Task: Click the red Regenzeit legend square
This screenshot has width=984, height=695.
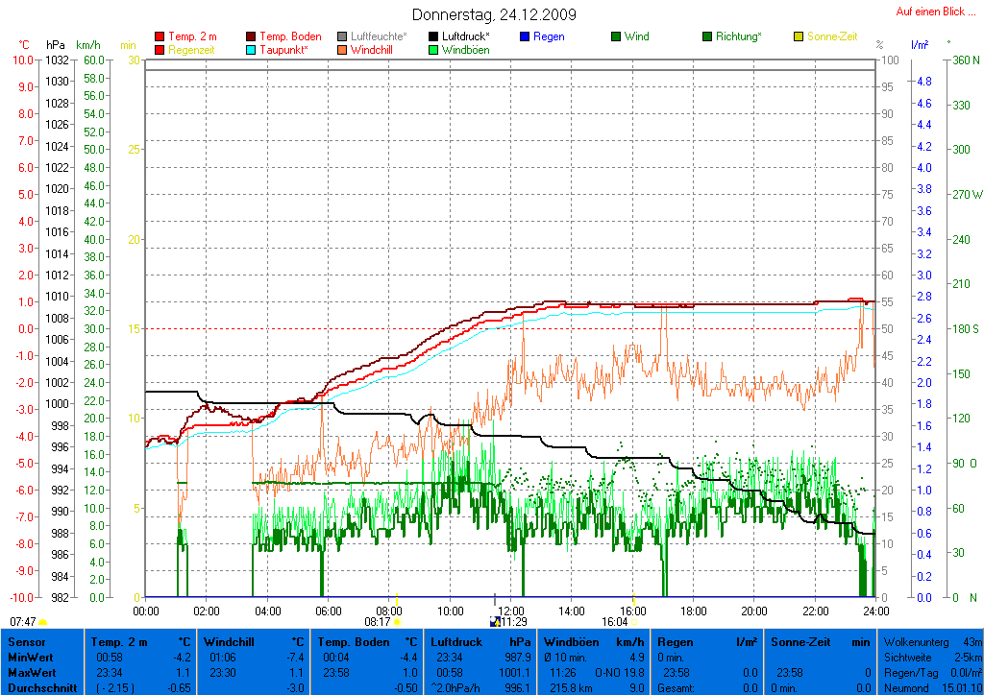Action: pyautogui.click(x=160, y=50)
